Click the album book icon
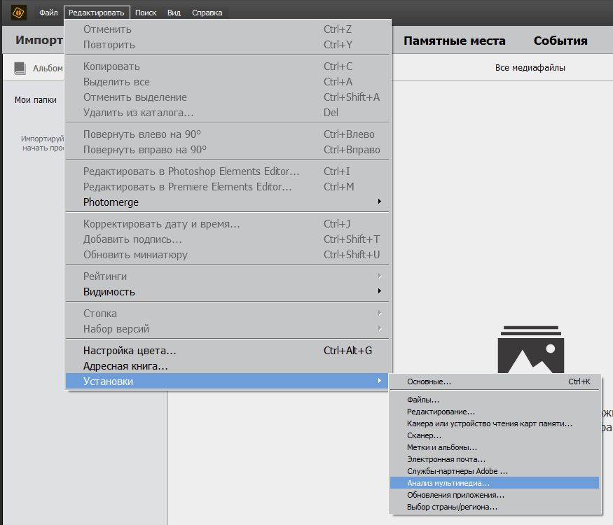The height and width of the screenshot is (525, 613). pos(20,68)
